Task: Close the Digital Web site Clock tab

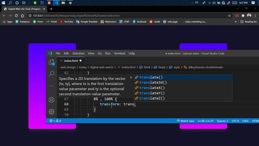Action: pyautogui.click(x=44, y=9)
